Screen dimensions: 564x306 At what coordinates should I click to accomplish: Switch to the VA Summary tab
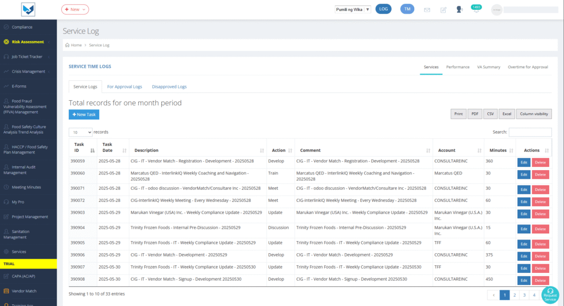(489, 67)
